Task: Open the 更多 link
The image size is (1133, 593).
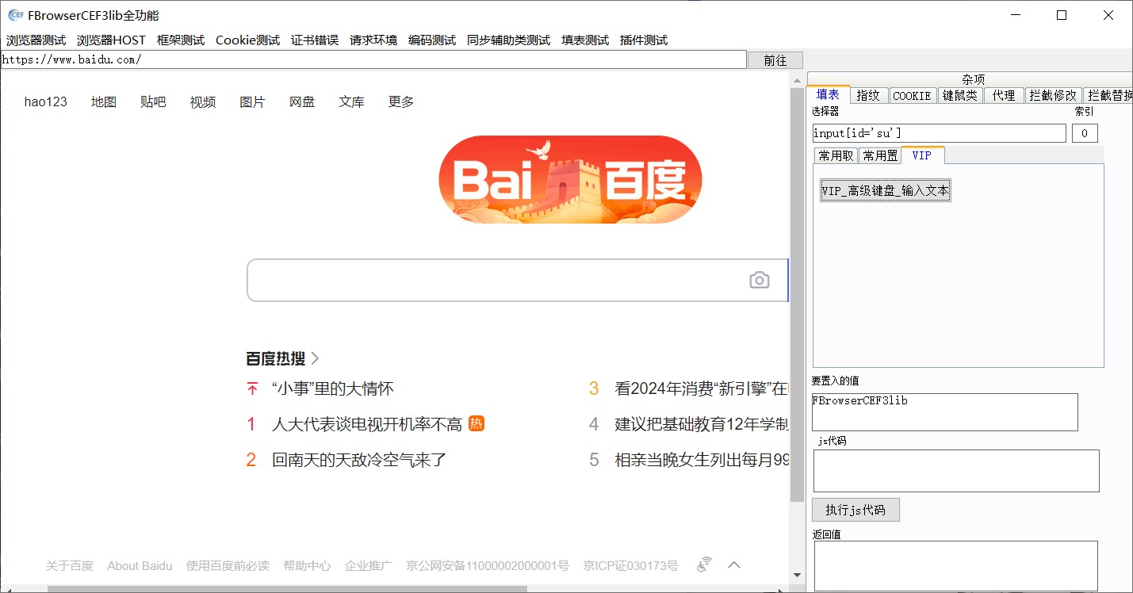Action: point(401,101)
